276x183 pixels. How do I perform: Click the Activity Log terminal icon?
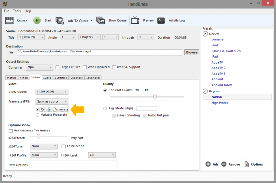click(x=161, y=20)
